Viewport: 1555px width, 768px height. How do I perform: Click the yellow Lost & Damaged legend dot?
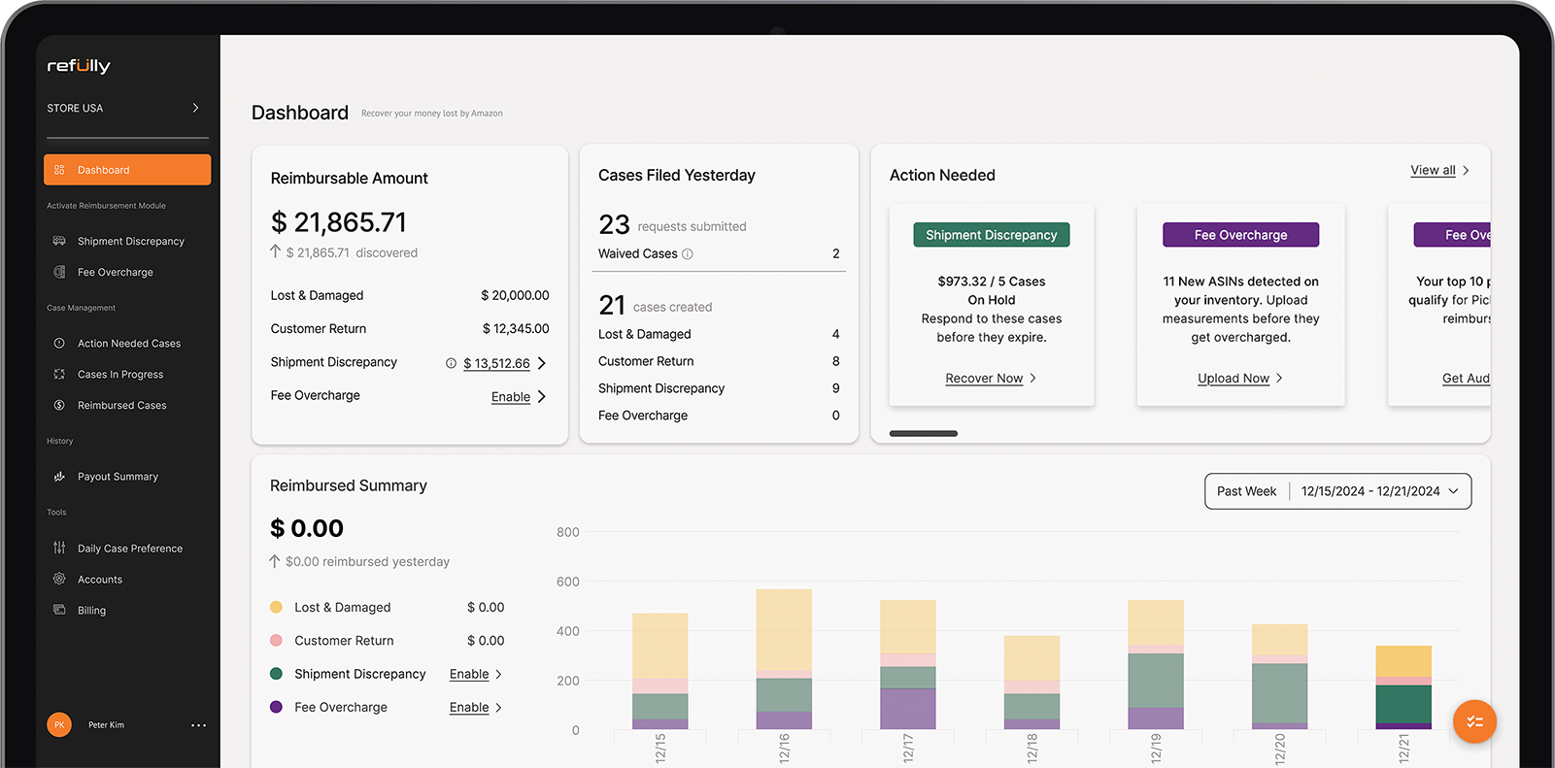pos(276,607)
